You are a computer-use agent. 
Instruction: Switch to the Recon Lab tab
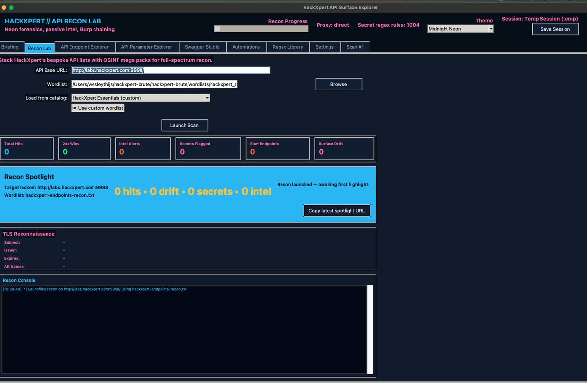pyautogui.click(x=40, y=48)
